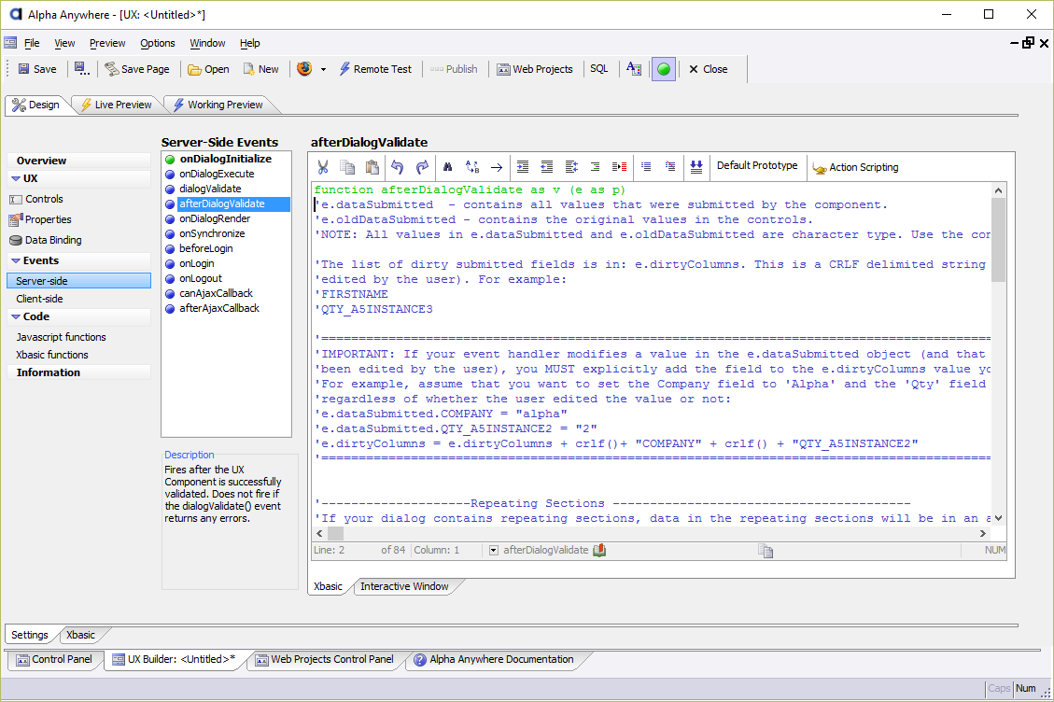Click the Comment lines icon
This screenshot has height=702, width=1054.
[x=646, y=167]
